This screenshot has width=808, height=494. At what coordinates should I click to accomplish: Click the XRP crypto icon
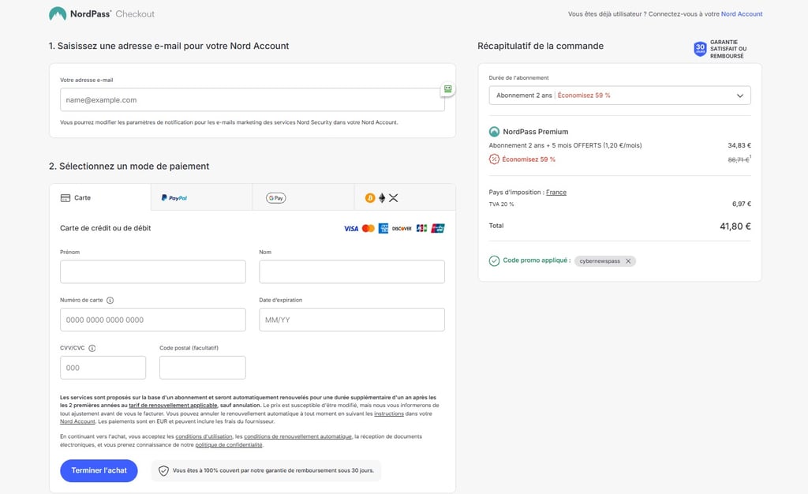[x=393, y=198]
